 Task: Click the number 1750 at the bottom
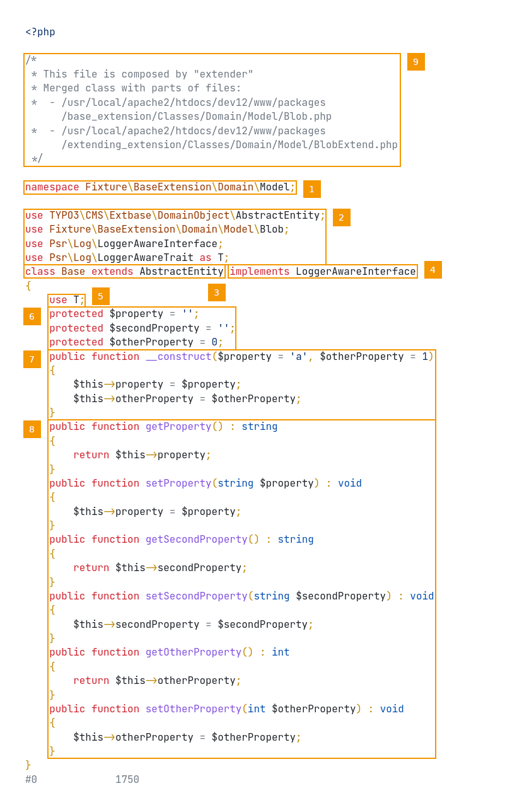(127, 780)
